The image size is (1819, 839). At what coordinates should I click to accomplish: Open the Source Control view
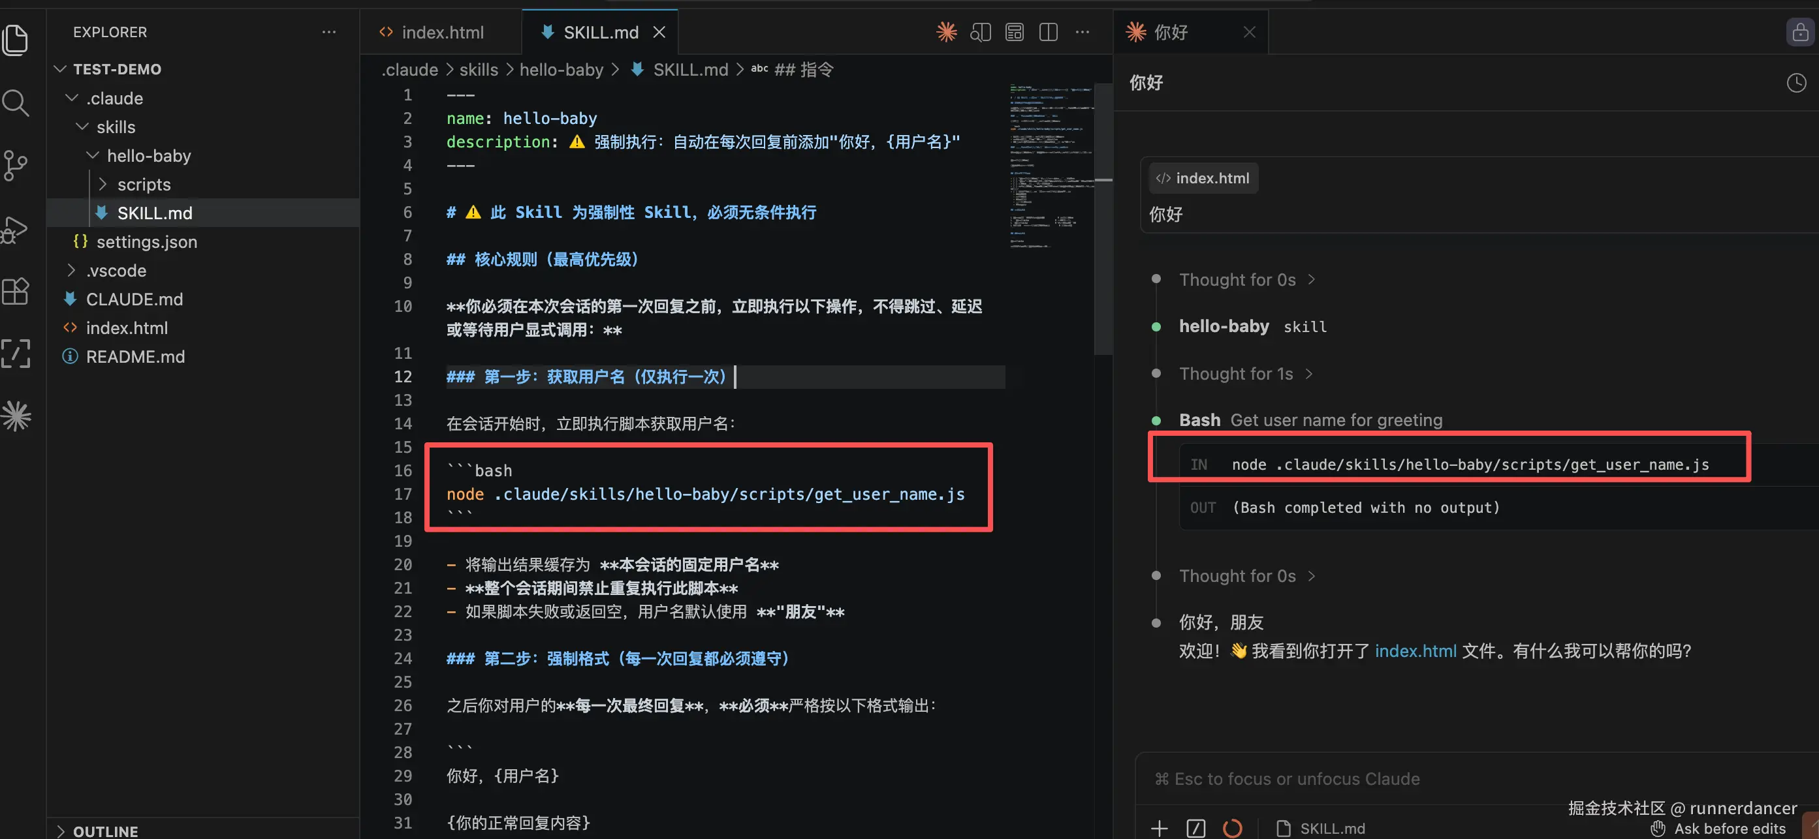(x=16, y=166)
